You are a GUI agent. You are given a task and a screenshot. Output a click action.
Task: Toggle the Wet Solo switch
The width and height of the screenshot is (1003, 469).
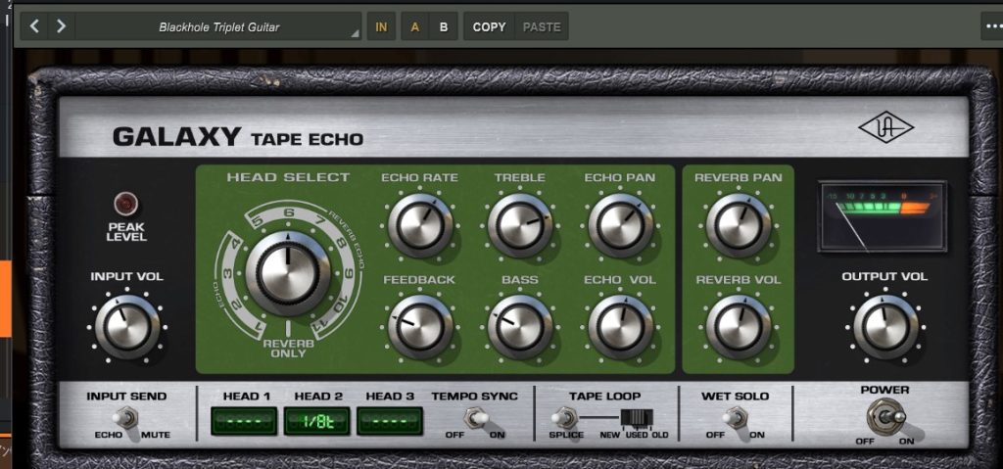click(729, 420)
